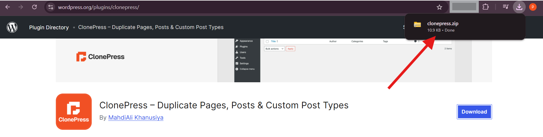Open the media control playlist icon
The image size is (543, 137).
click(x=506, y=7)
